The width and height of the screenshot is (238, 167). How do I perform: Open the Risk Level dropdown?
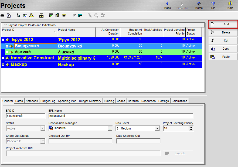[157, 129]
